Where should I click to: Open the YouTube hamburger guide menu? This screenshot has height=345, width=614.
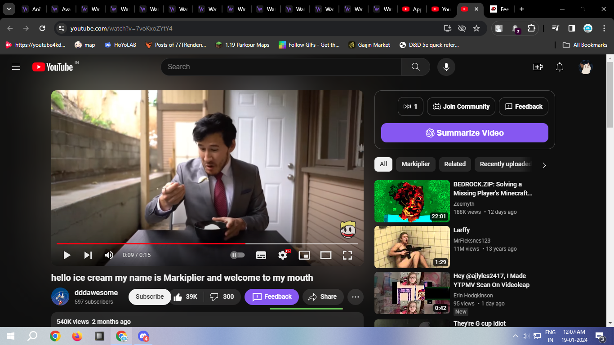click(16, 67)
